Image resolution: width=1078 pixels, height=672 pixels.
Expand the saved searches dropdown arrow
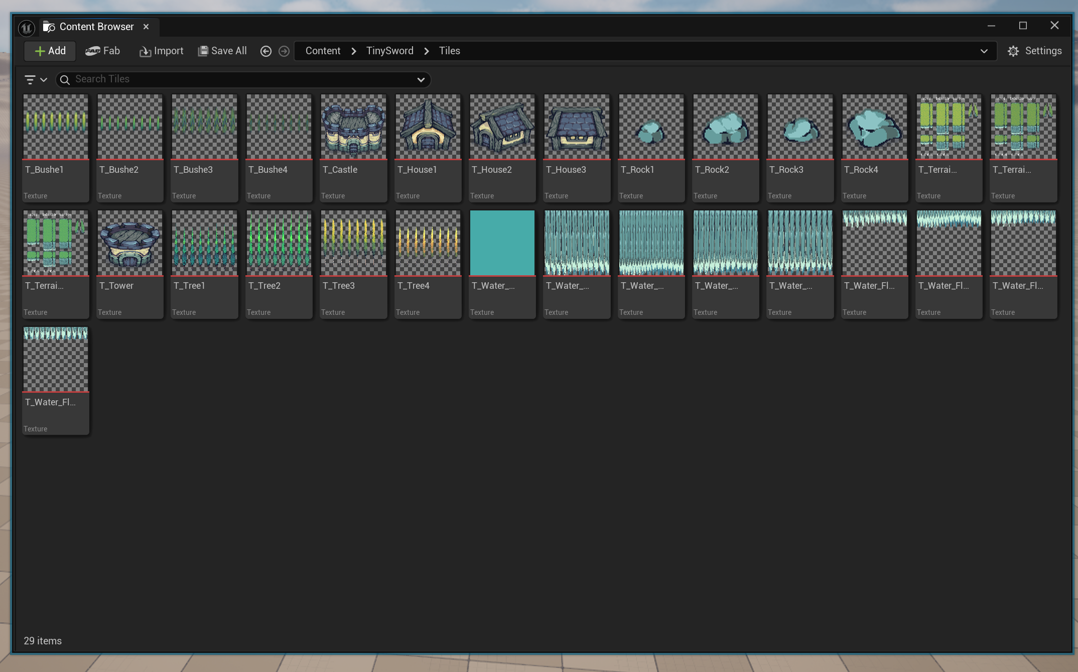421,79
